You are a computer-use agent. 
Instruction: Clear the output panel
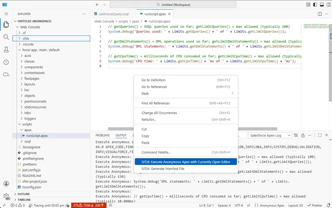pos(296,135)
